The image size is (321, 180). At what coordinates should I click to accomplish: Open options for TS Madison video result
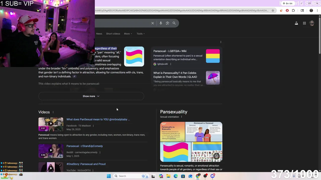coord(93,126)
